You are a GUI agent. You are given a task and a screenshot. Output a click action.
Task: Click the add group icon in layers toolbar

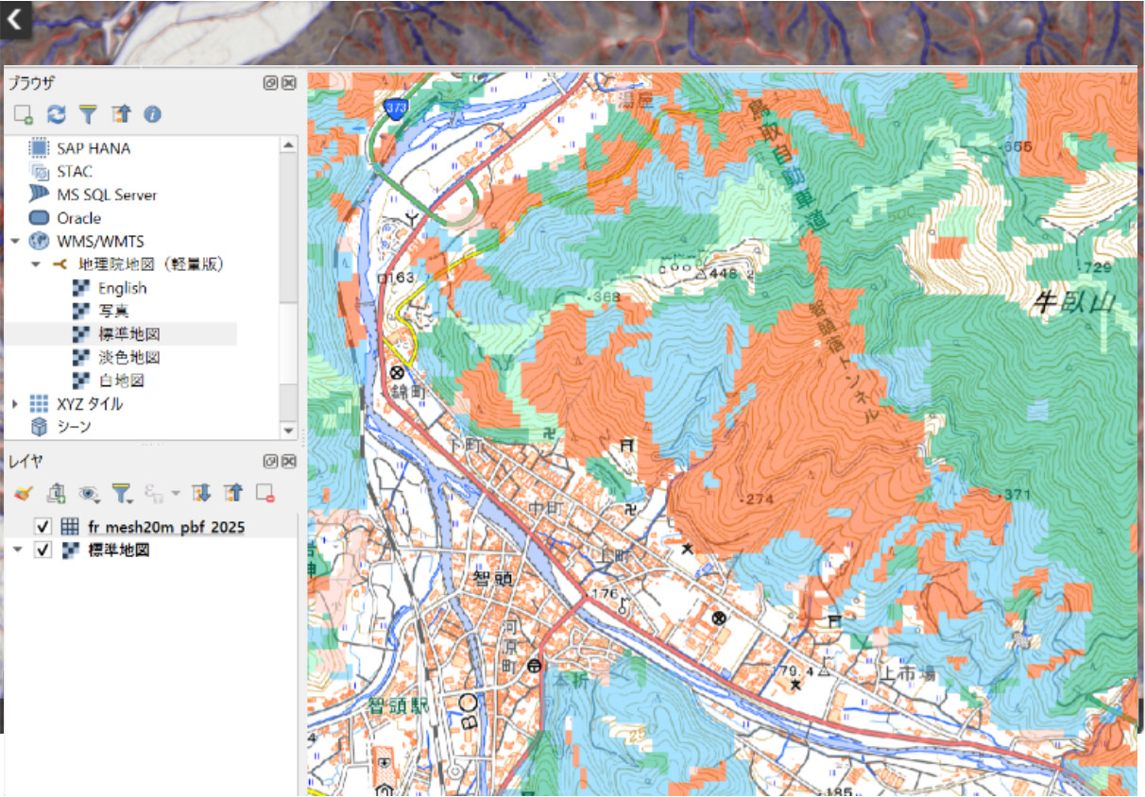(57, 492)
